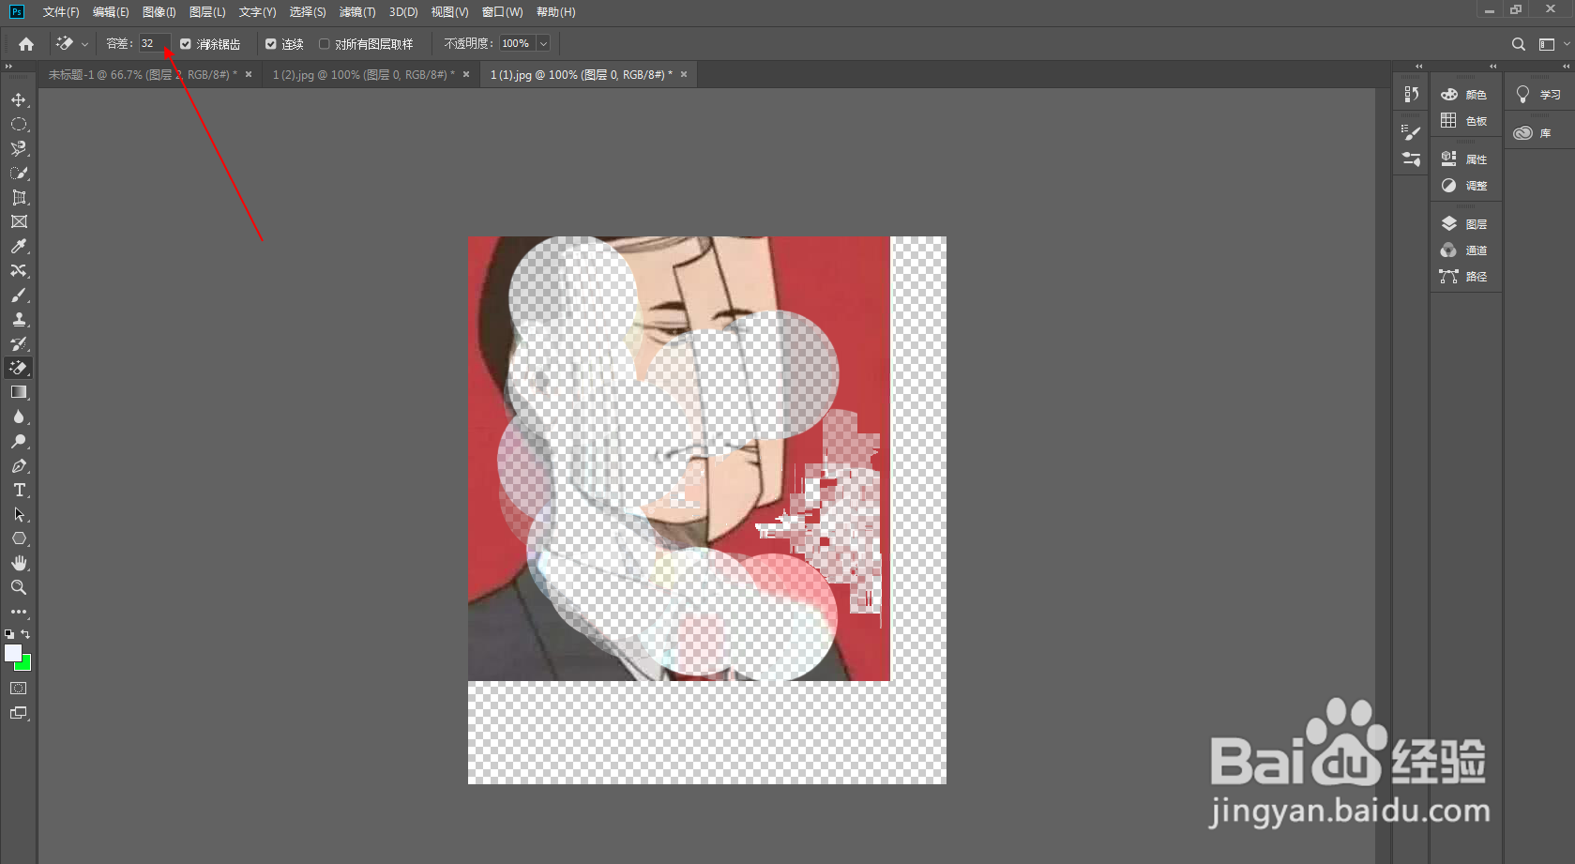
Task: Open the 文件(F) menu
Action: [61, 12]
